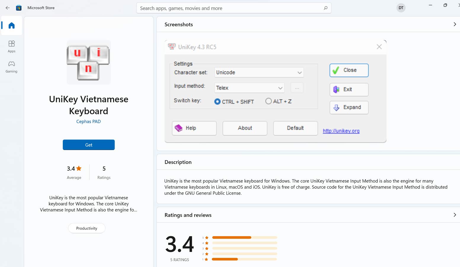Click the truncated description under ratings

(x=89, y=204)
